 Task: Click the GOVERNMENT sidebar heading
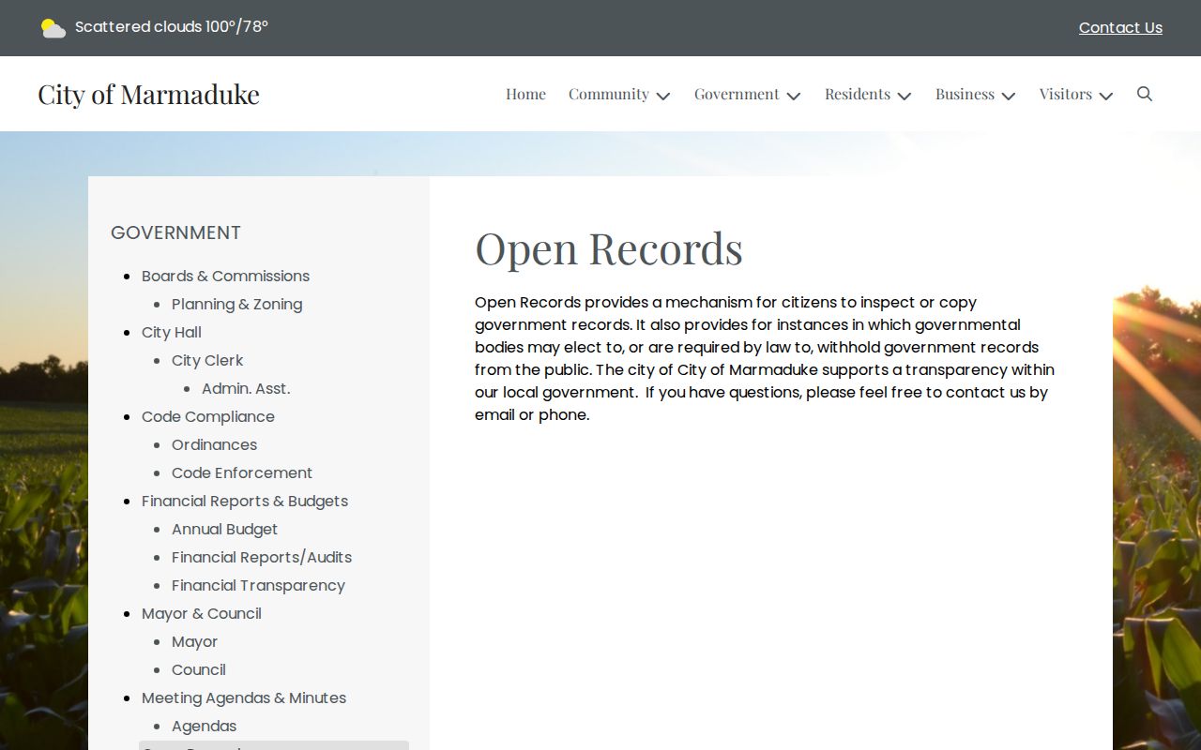175,232
